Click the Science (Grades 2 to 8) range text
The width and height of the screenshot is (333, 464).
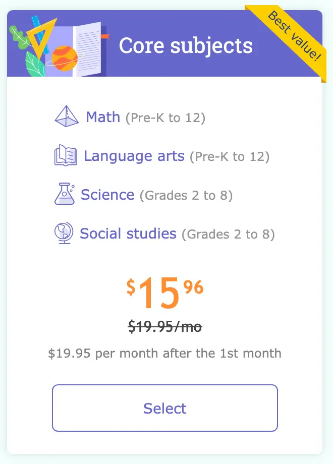[x=186, y=195]
